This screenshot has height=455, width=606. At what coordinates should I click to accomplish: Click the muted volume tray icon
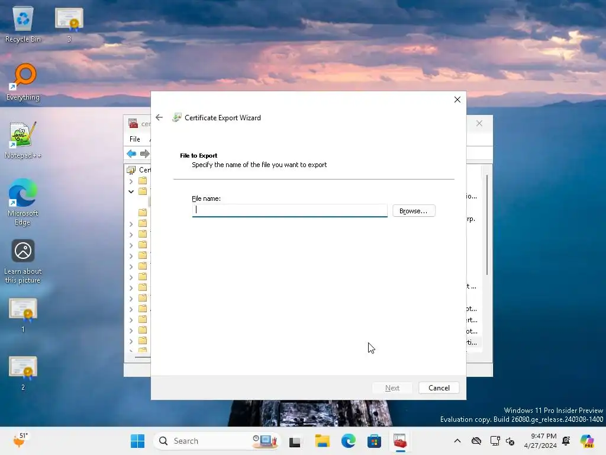(x=510, y=441)
